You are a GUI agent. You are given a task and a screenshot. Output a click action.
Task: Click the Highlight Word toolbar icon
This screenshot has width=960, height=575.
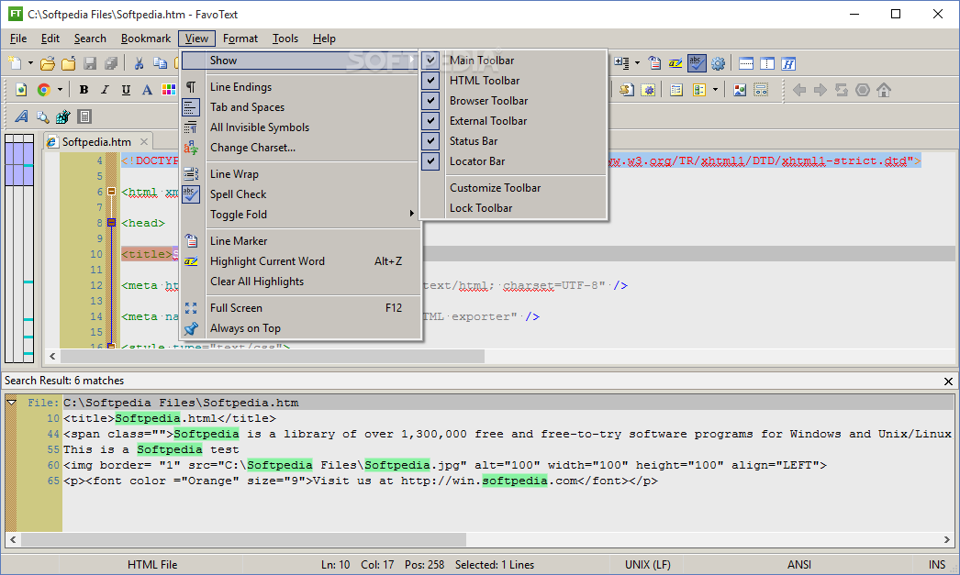[675, 63]
